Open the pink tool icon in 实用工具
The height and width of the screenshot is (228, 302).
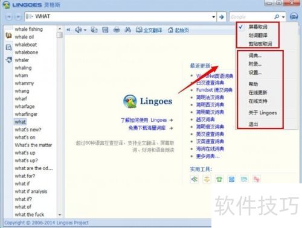point(257,179)
